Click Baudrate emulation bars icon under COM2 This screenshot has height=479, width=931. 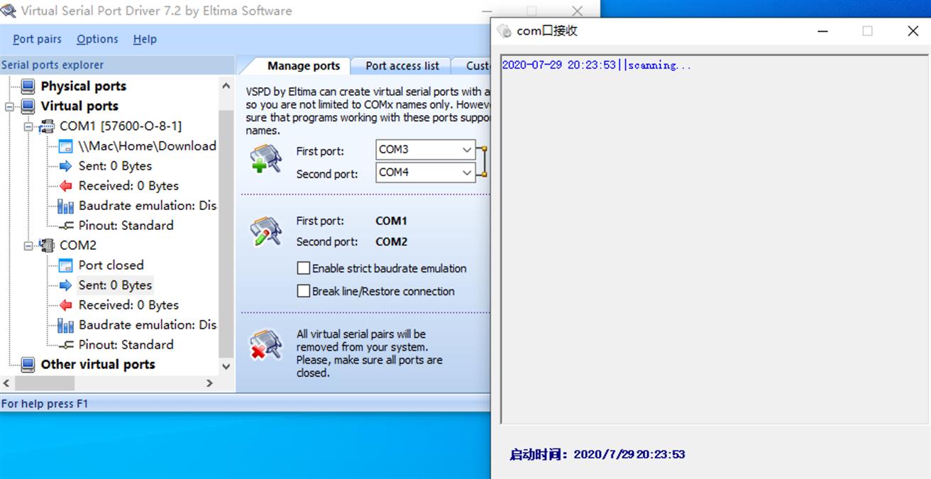pyautogui.click(x=66, y=325)
